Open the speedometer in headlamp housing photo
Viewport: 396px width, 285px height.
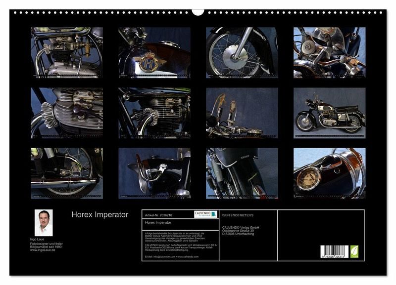[330, 173]
